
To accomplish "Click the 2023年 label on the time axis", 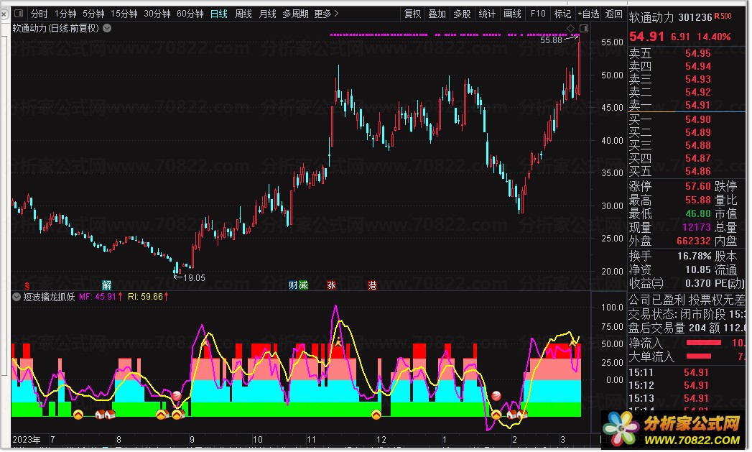I will [27, 440].
